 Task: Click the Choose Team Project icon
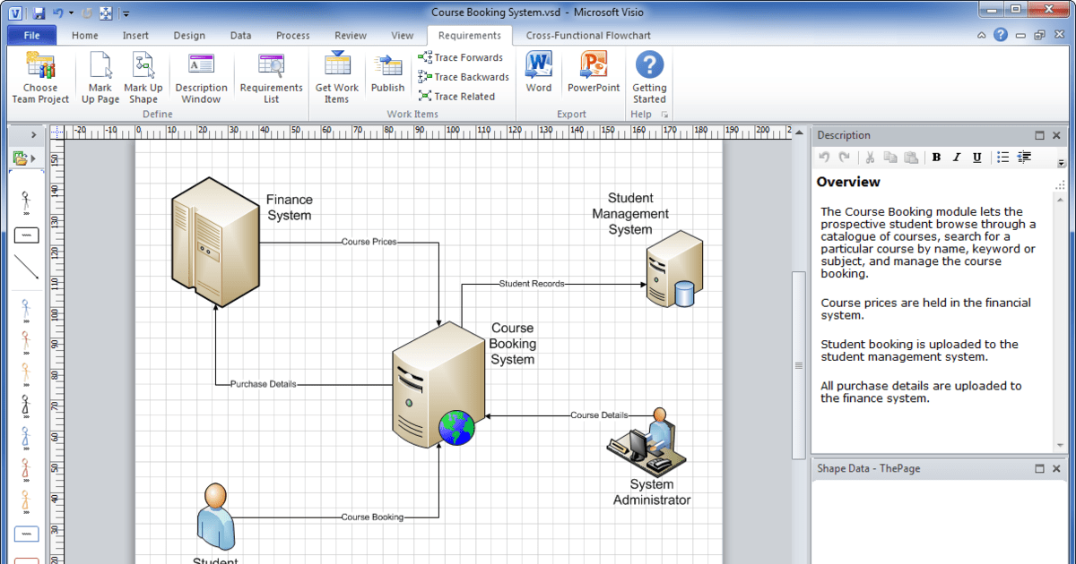pyautogui.click(x=40, y=77)
